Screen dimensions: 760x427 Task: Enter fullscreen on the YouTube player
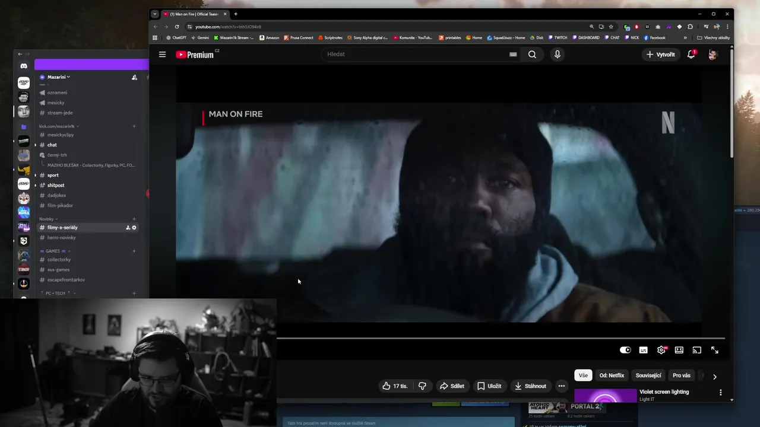[x=715, y=350]
